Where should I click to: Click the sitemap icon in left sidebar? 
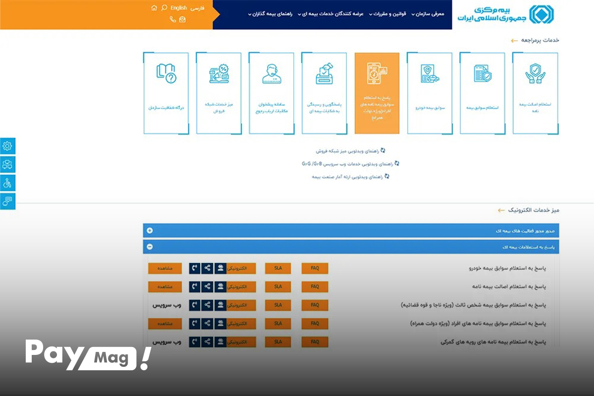pos(7,164)
